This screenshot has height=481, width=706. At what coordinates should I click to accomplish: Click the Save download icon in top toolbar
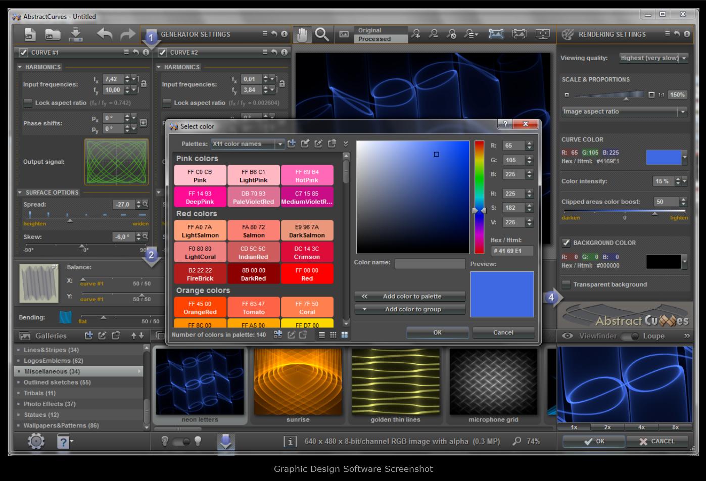point(76,34)
